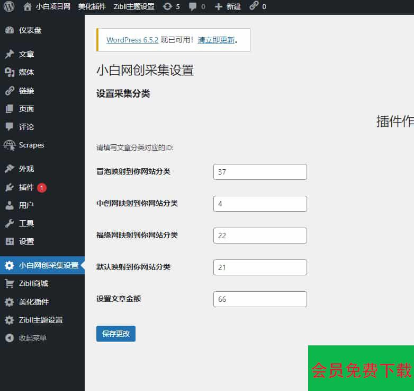
Task: Open Zibll主题设置 in the top admin bar
Action: [134, 6]
